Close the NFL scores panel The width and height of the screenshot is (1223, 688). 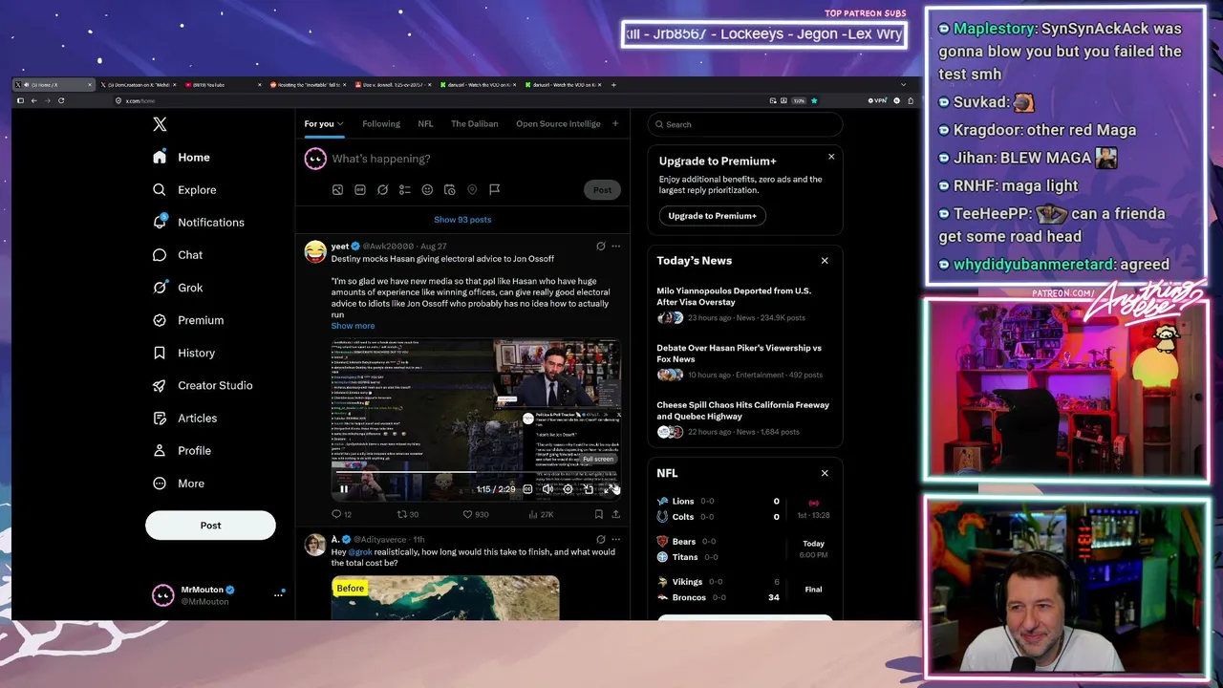[x=825, y=473]
